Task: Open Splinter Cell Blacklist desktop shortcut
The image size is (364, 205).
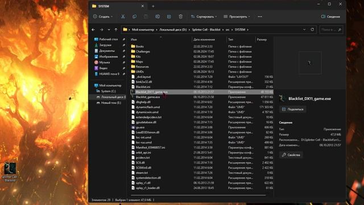Action: 10,172
